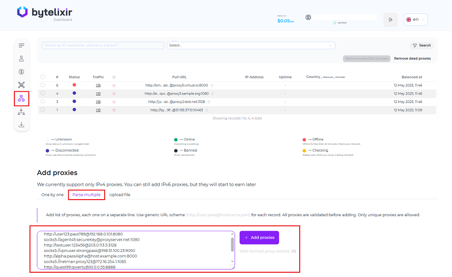Switch to the One by one tab
The image size is (452, 277).
52,195
